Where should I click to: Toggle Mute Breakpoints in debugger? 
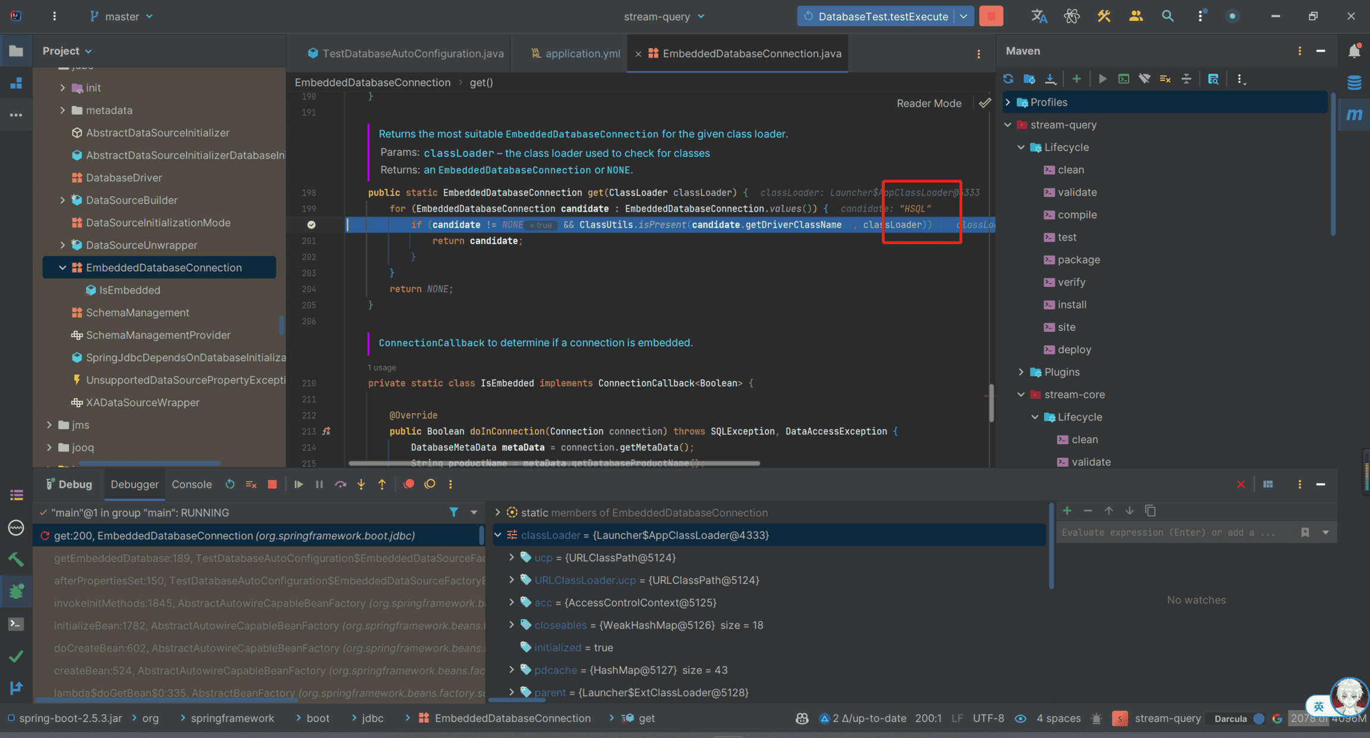coord(430,485)
